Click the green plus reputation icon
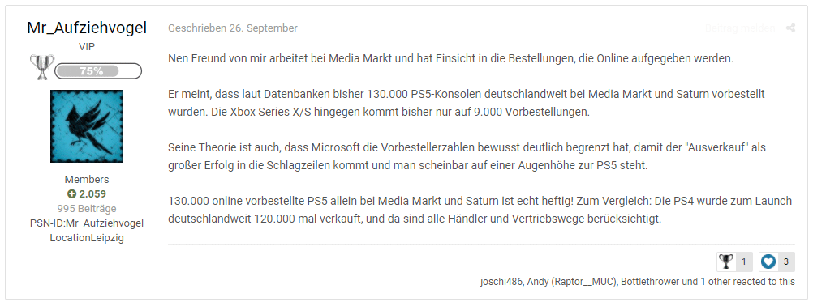The image size is (813, 306). [x=71, y=194]
